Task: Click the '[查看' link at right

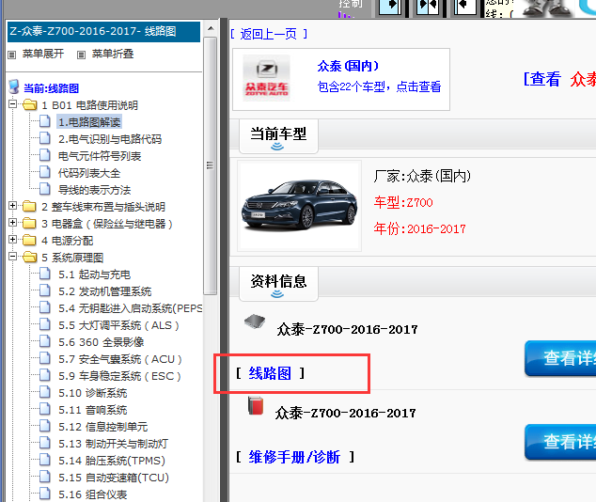Action: pyautogui.click(x=542, y=79)
